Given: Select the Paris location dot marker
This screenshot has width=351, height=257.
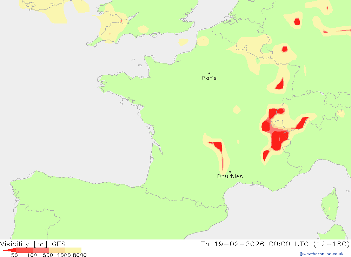Looking at the screenshot, I should coord(209,73).
